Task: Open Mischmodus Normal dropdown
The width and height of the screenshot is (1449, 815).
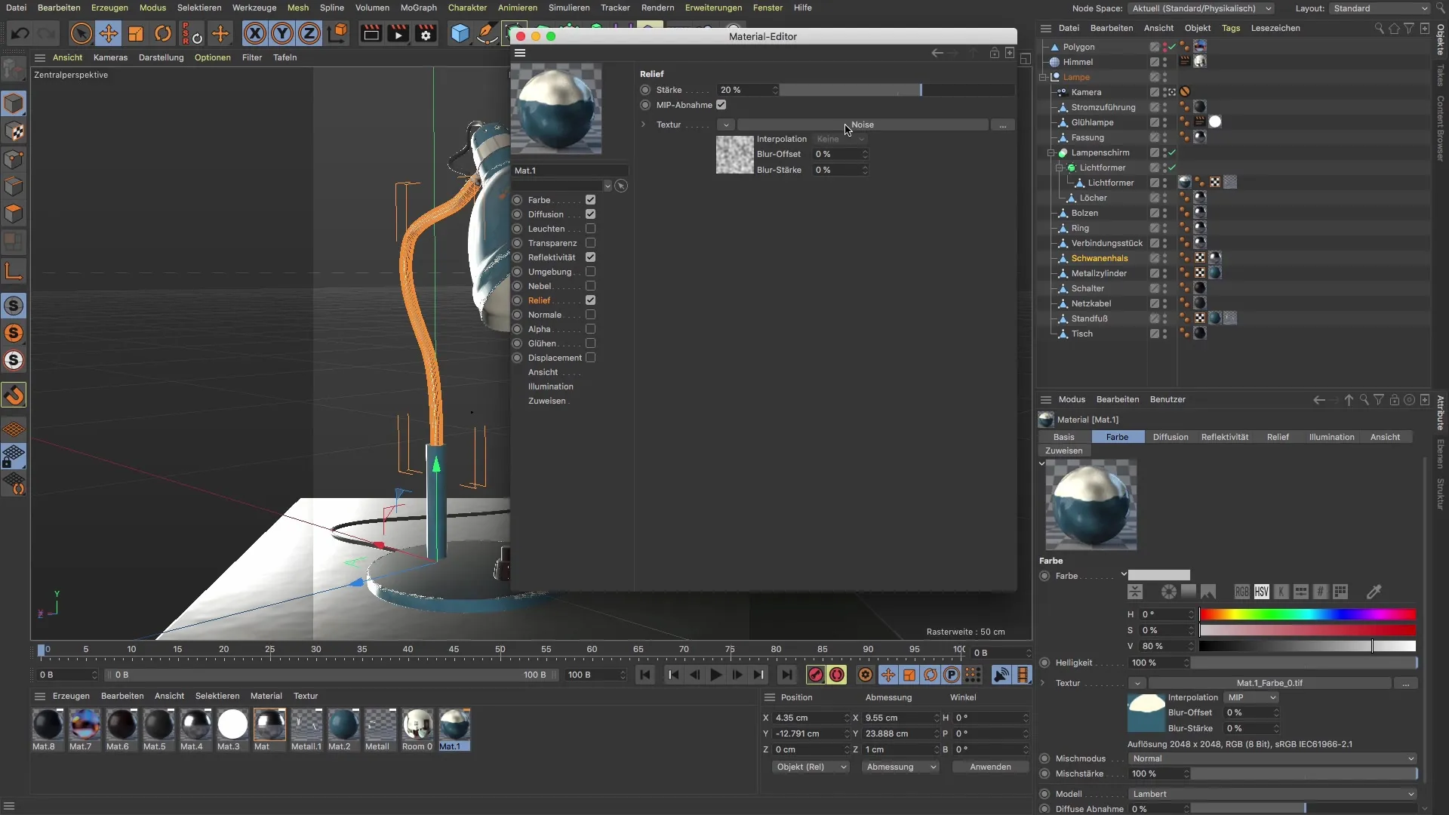Action: click(1272, 759)
